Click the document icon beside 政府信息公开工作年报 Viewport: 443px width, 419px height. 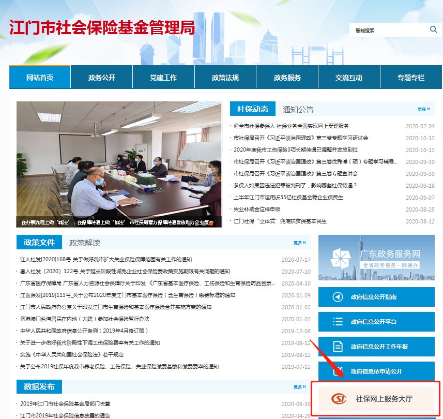tap(338, 347)
